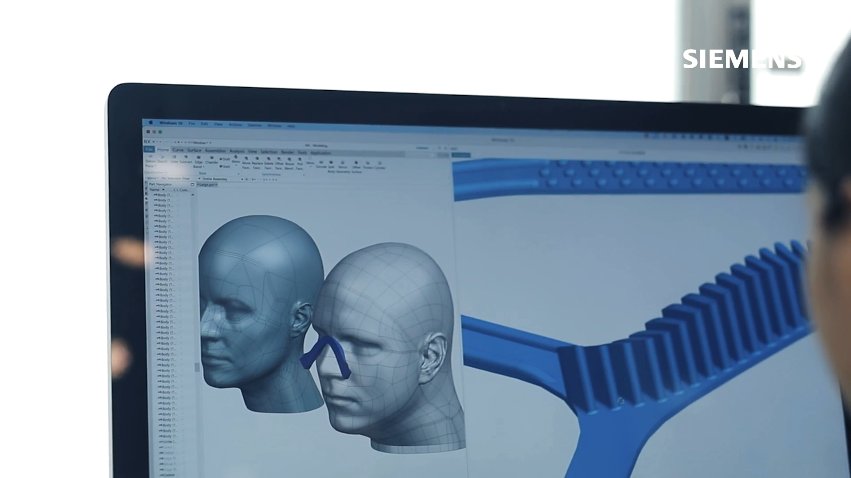851x478 pixels.
Task: Open the Analysis ribbon tab
Action: pyautogui.click(x=237, y=151)
